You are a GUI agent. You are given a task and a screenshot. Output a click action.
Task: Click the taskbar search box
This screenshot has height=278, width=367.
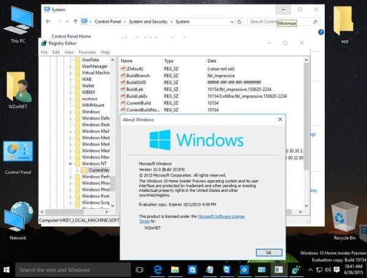point(73,270)
